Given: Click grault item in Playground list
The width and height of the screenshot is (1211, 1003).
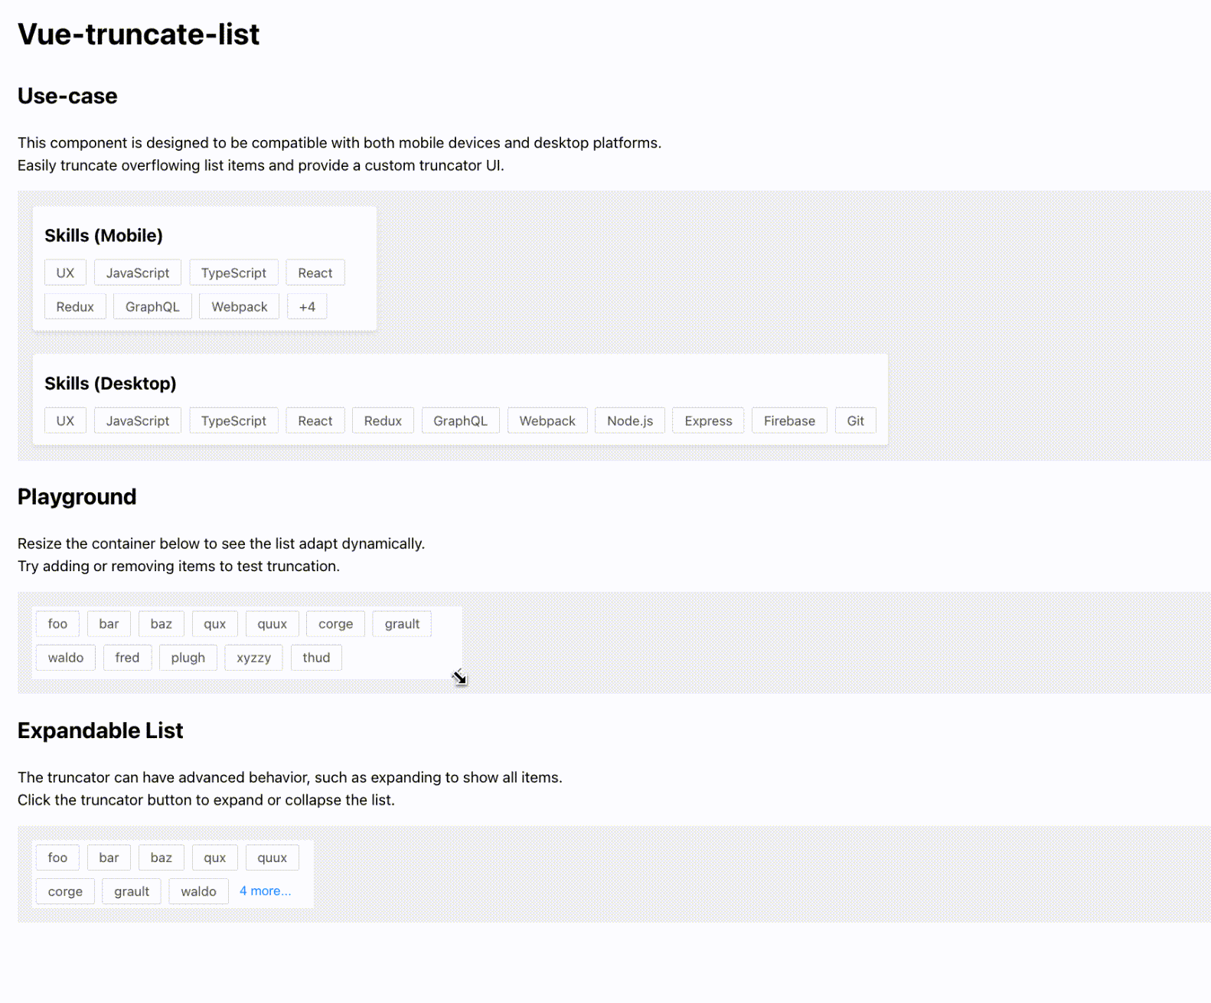Looking at the screenshot, I should point(402,623).
